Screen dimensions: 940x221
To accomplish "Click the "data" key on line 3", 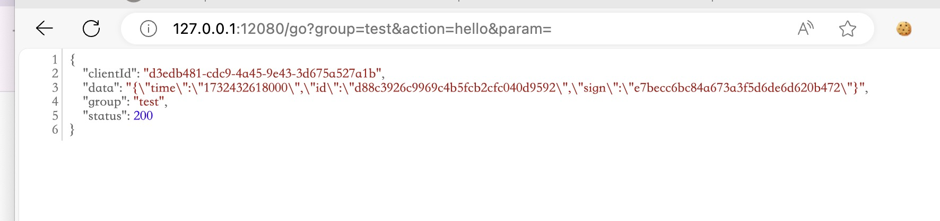I will point(102,88).
